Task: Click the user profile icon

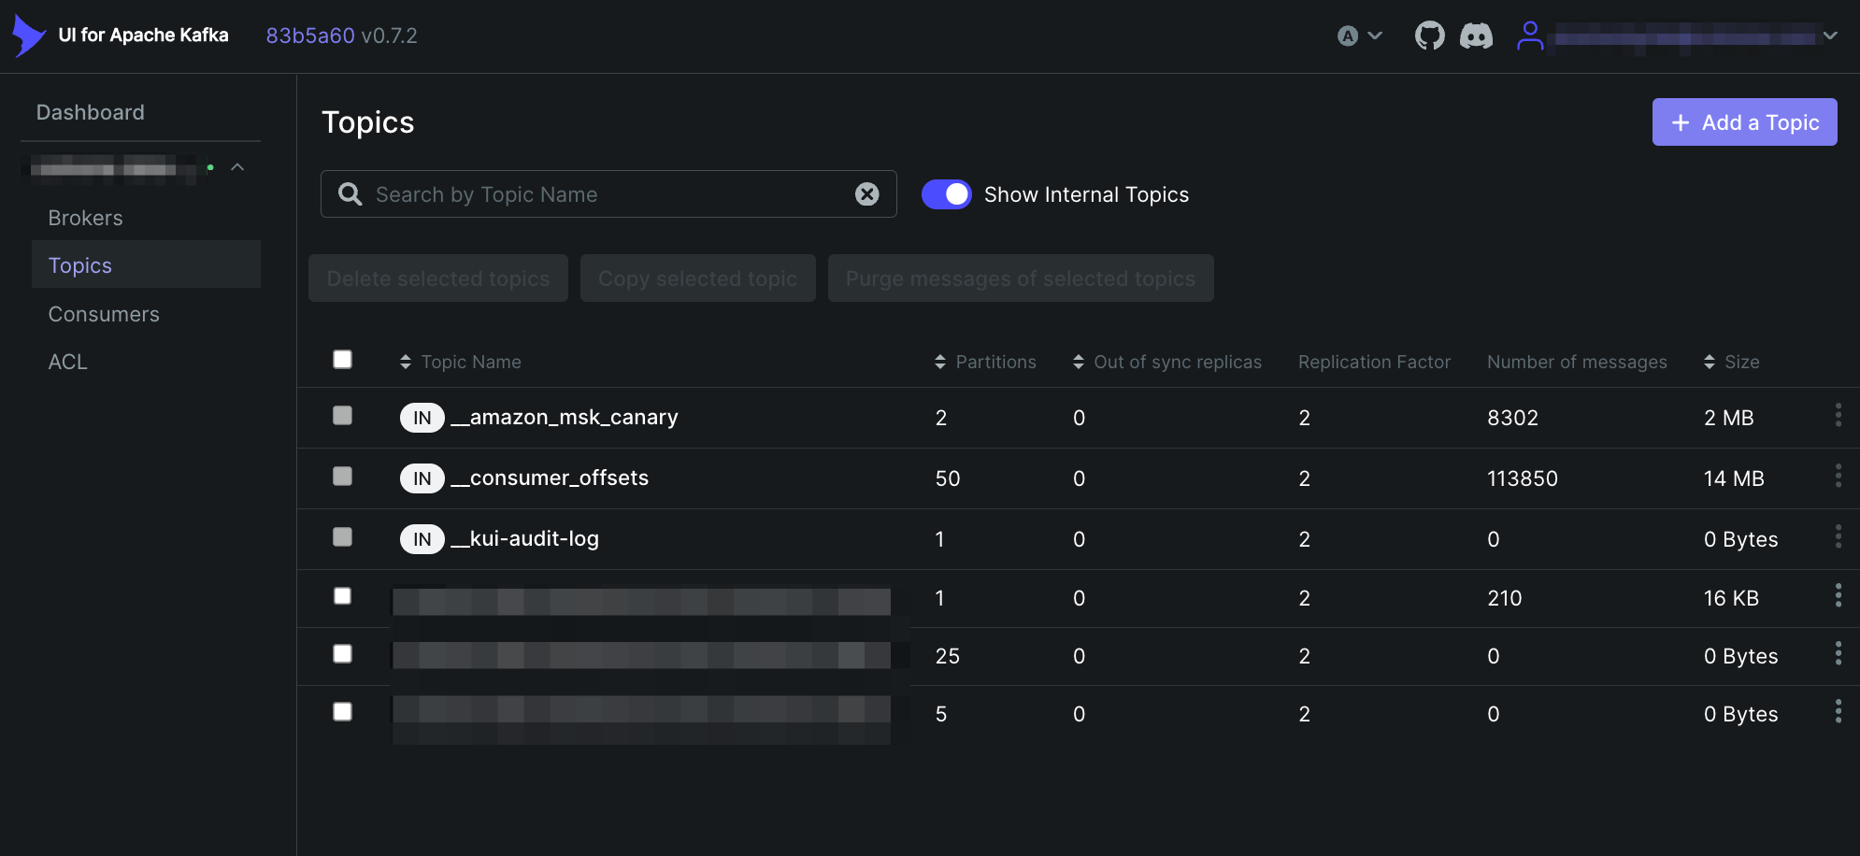Action: click(1530, 35)
